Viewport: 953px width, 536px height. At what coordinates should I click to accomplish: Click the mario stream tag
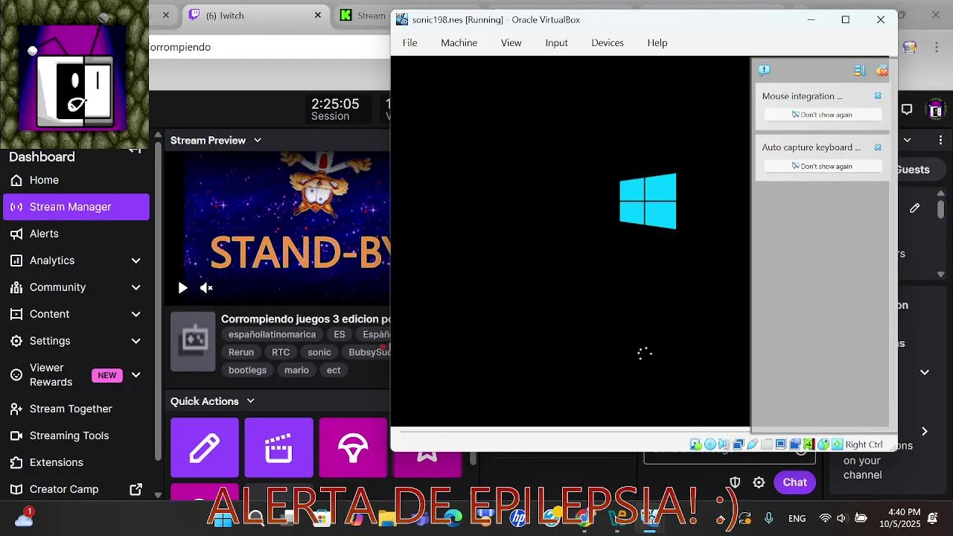pyautogui.click(x=296, y=370)
